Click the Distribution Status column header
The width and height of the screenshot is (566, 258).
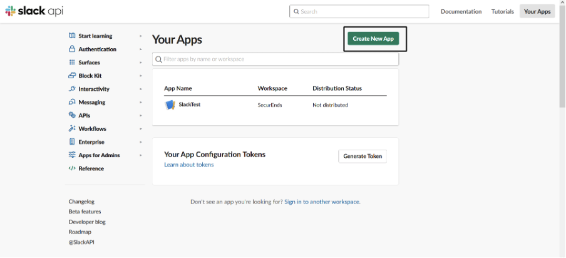coord(337,88)
